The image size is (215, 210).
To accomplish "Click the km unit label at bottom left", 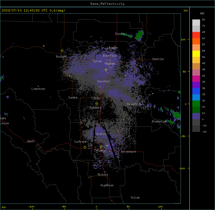I will (4, 207).
